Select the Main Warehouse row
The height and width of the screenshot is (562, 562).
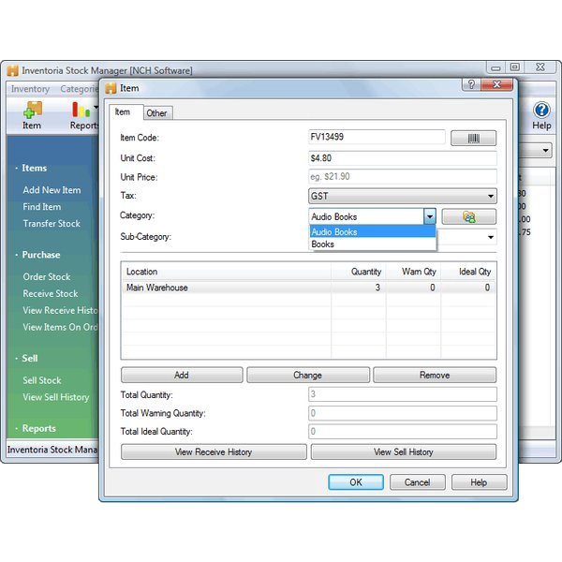click(308, 288)
